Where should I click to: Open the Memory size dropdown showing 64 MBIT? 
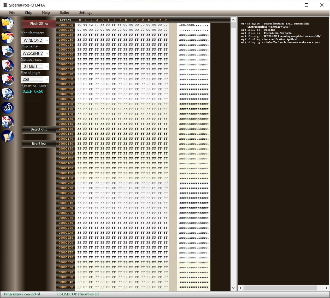tap(35, 66)
